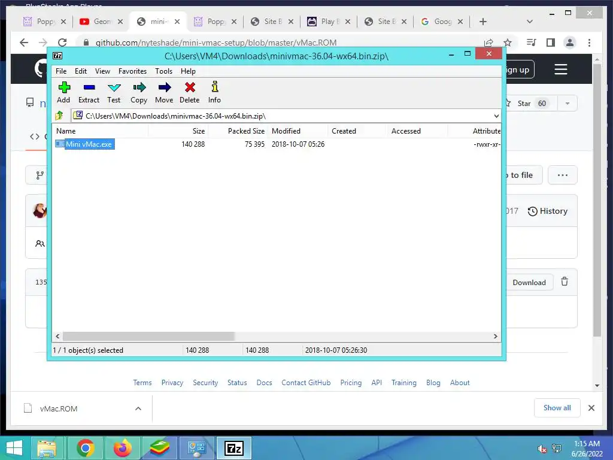Screen dimensions: 613x460
Task: Open the GitHub hamburger menu
Action: tap(560, 69)
